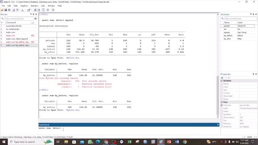Open the Data menu
The width and height of the screenshot is (258, 145).
coord(15,6)
